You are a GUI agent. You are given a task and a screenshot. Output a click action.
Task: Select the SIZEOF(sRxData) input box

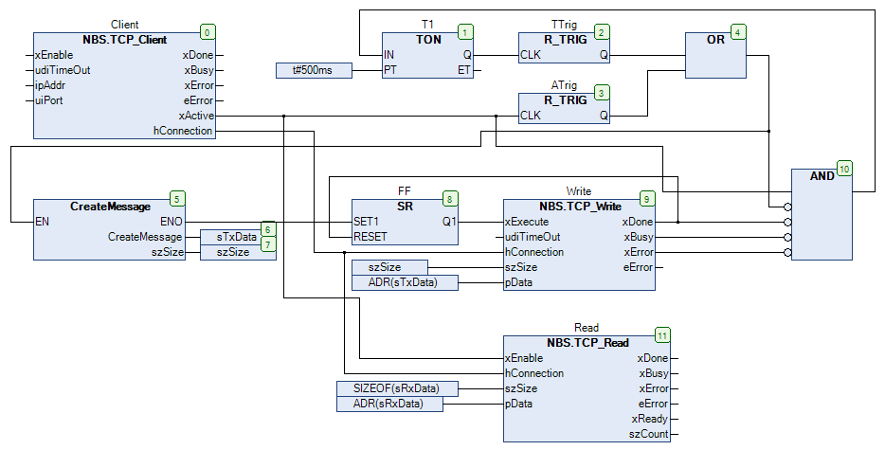point(397,388)
